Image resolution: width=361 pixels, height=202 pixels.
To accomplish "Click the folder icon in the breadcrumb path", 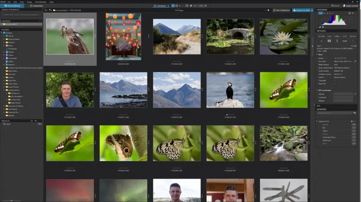I will pos(54,10).
